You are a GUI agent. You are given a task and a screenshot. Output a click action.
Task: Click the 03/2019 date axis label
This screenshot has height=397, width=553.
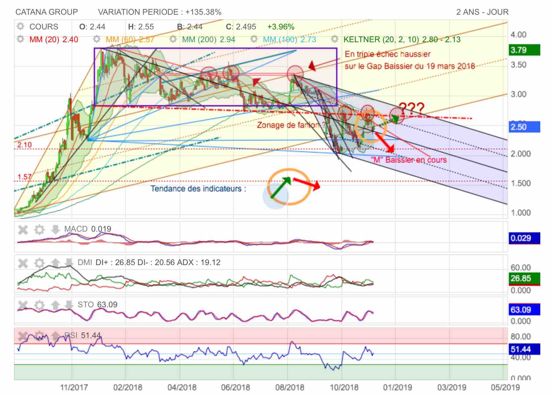click(x=452, y=388)
